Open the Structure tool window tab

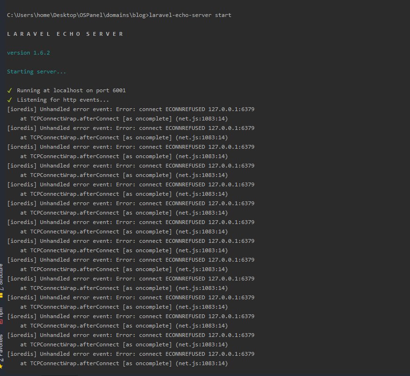[1, 280]
